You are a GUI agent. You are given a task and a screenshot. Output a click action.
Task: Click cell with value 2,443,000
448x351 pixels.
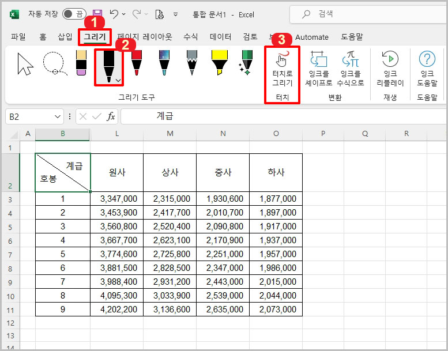pyautogui.click(x=223, y=282)
